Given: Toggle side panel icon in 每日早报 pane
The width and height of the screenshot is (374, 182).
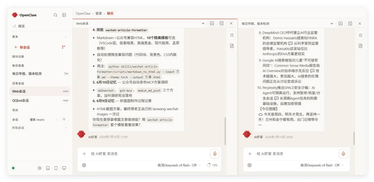Looking at the screenshot, I should [360, 36].
